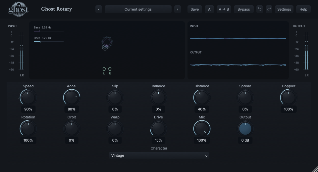
Task: Click the blue Output gain knob
Action: [x=245, y=129]
